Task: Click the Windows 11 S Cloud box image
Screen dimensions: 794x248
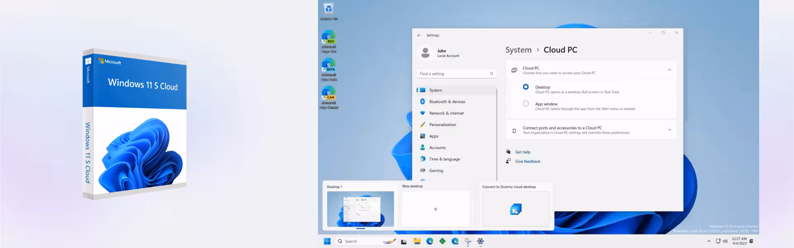Action: (135, 124)
